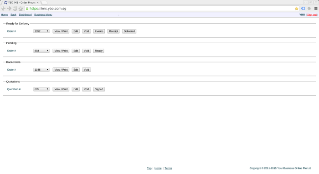Open Quotations number dropdown 895
This screenshot has width=319, height=174.
click(41, 89)
